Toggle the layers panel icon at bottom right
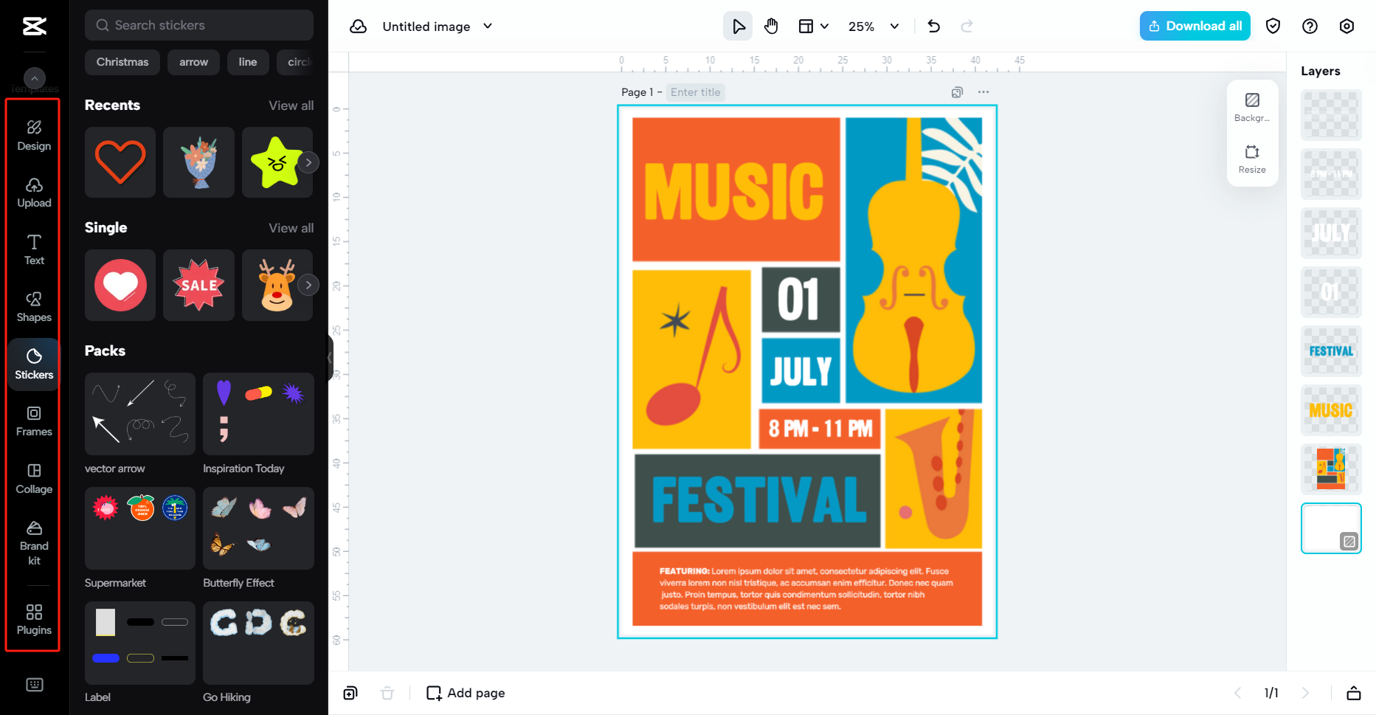 1354,693
